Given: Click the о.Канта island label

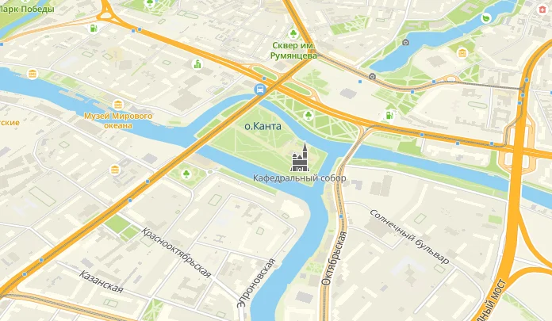Looking at the screenshot, I should pos(263,126).
